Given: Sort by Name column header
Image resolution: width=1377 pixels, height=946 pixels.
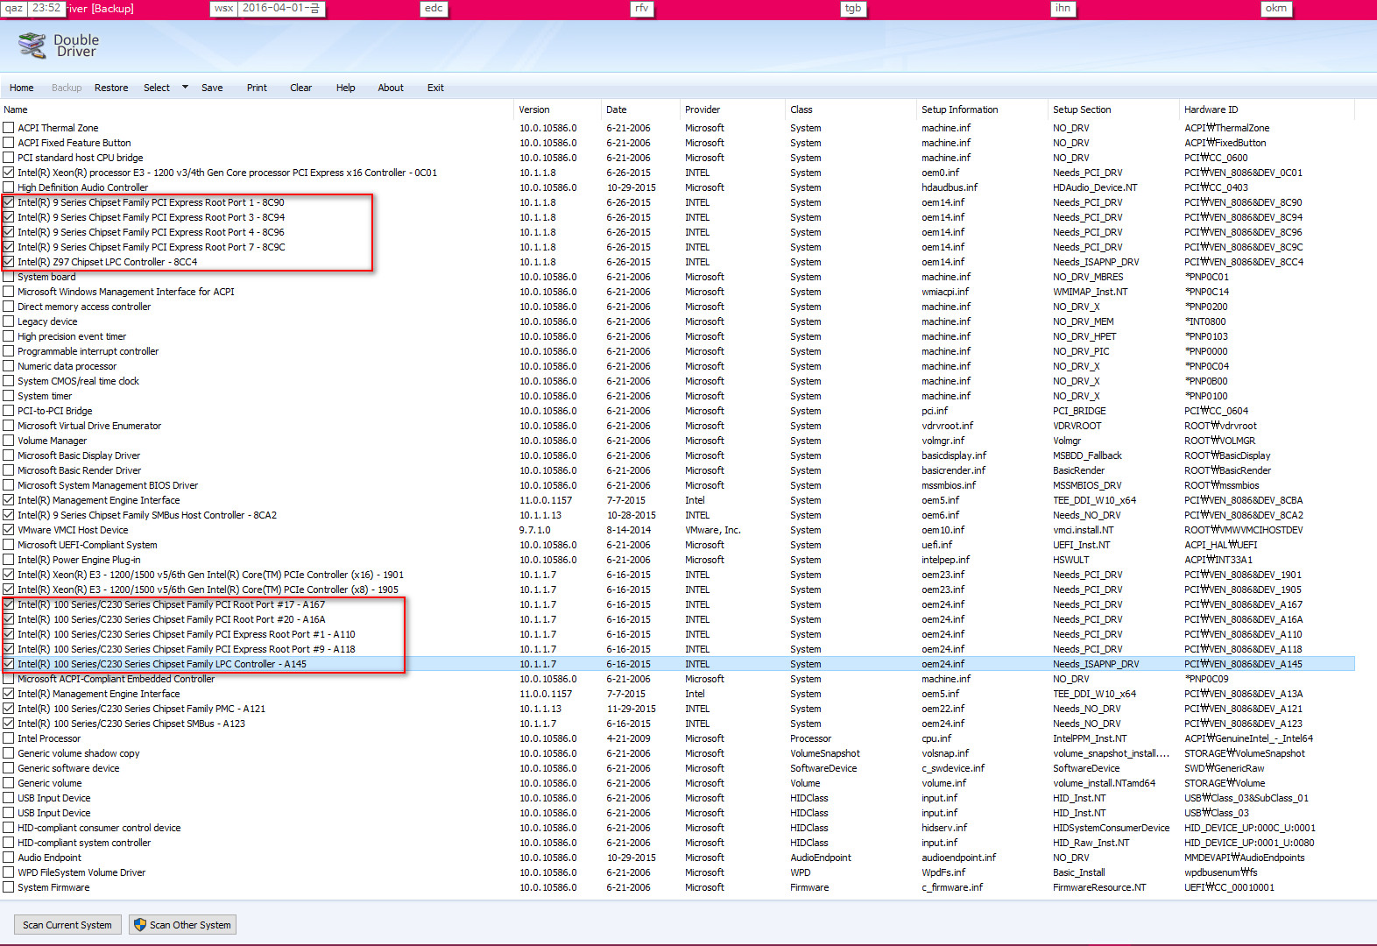Looking at the screenshot, I should (257, 109).
